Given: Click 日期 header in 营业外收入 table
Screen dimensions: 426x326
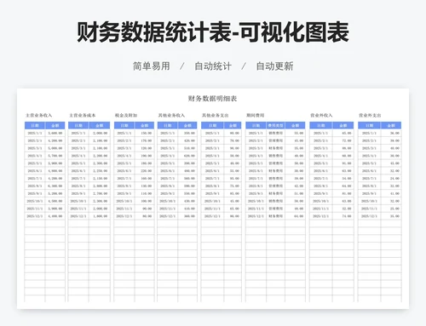Looking at the screenshot, I should point(321,125).
